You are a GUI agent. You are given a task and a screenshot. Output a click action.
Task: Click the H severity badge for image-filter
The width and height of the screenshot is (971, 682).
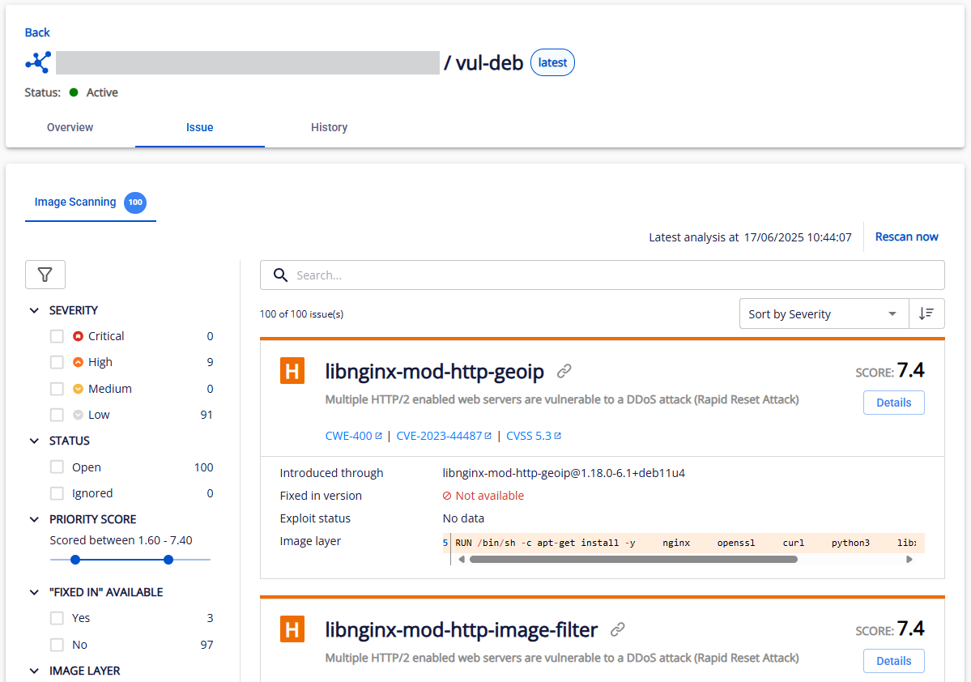[292, 629]
